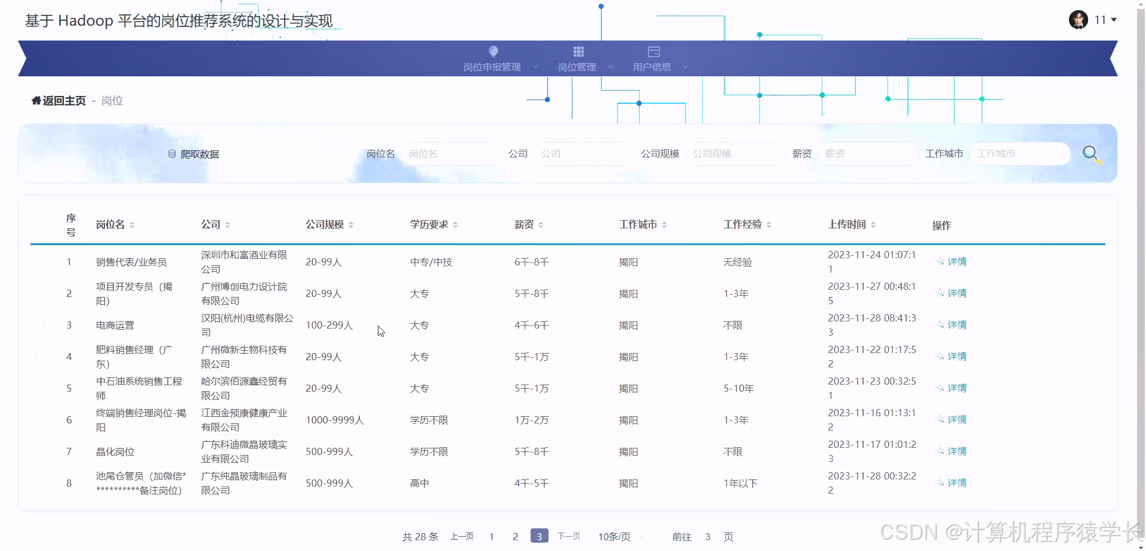
Task: Sort by 工作城市 column arrows
Action: pyautogui.click(x=664, y=225)
